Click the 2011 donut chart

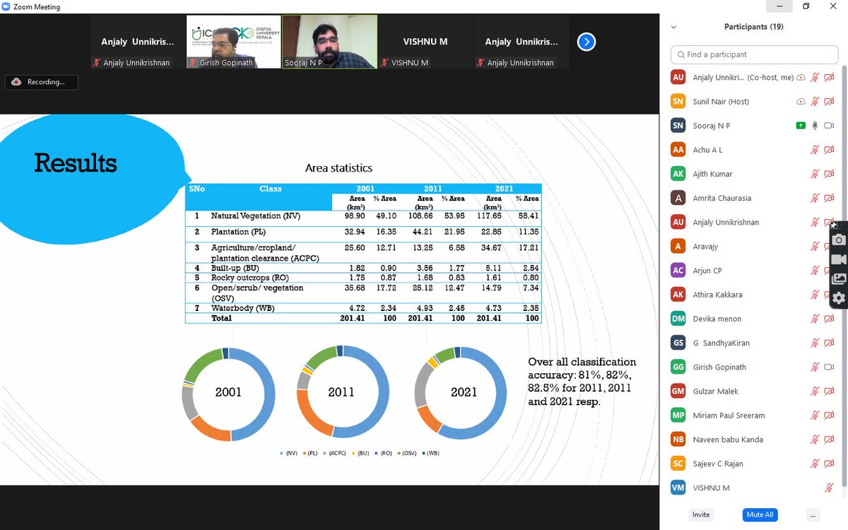(342, 391)
